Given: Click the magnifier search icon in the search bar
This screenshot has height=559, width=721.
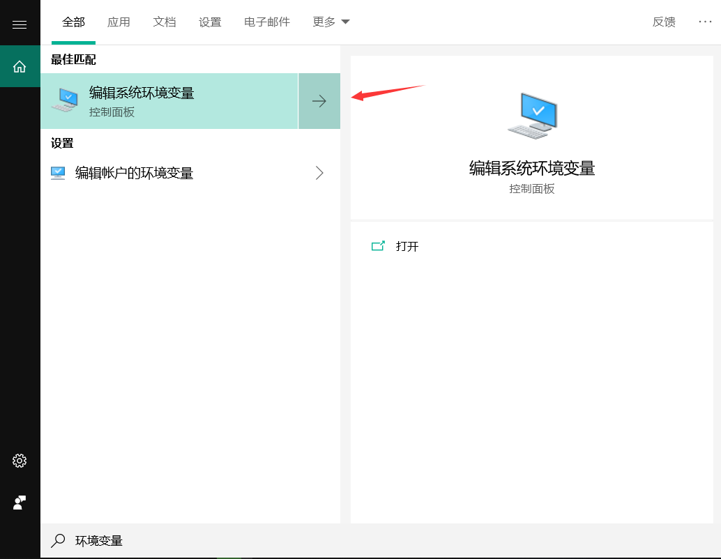Looking at the screenshot, I should [59, 541].
